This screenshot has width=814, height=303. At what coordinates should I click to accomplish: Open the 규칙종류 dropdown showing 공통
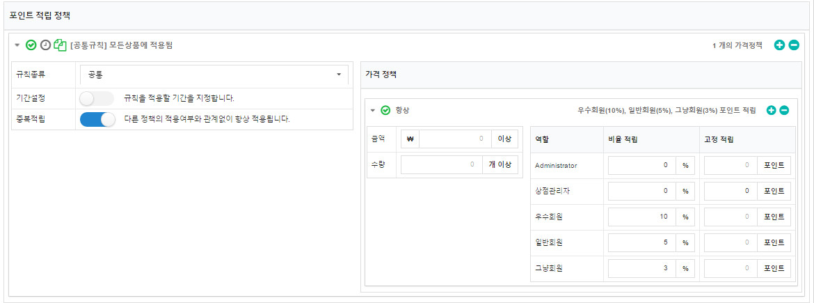tap(214, 75)
